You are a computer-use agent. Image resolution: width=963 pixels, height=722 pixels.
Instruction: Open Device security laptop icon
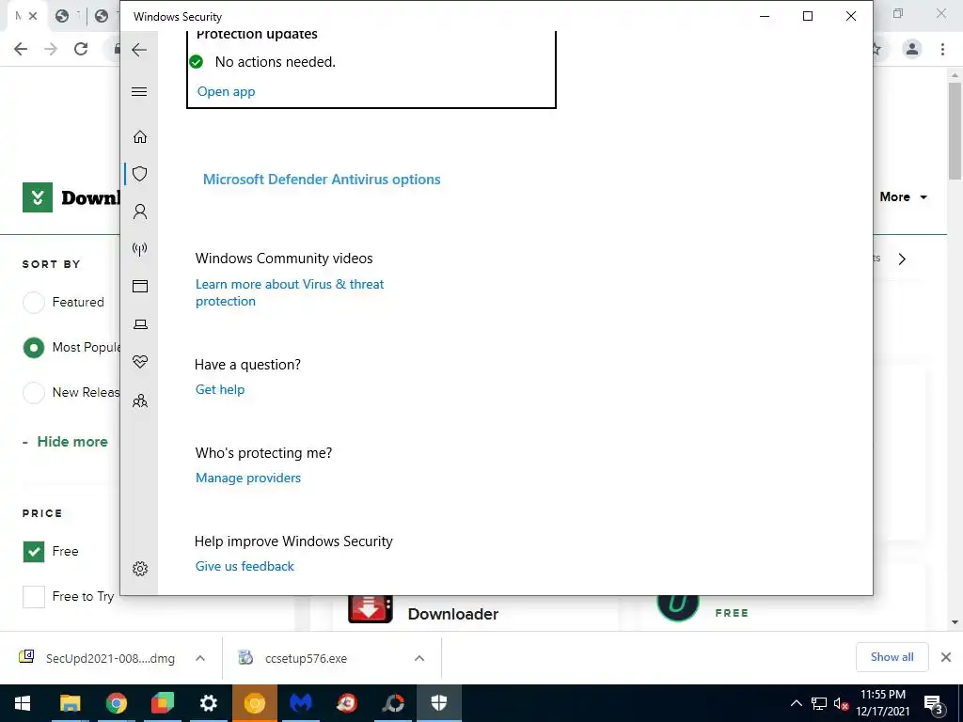click(140, 324)
